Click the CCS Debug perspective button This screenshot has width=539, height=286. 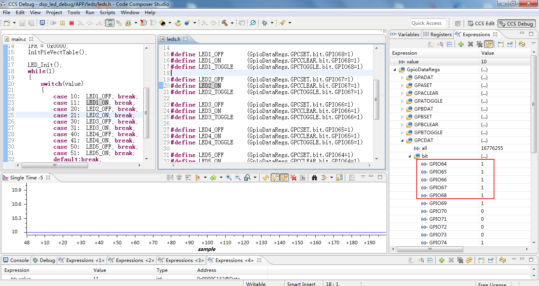click(x=516, y=24)
